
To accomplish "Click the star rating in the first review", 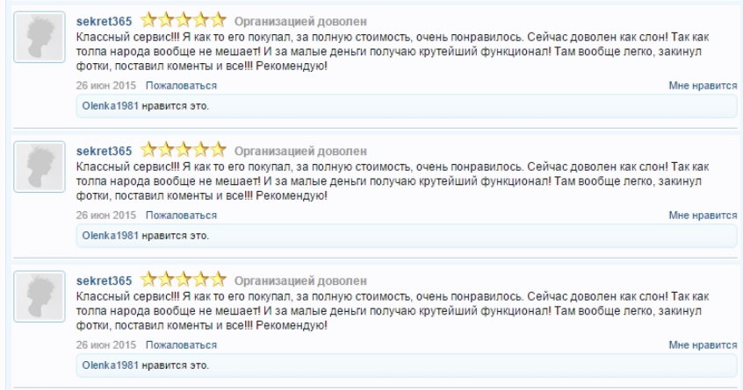I will coord(184,18).
